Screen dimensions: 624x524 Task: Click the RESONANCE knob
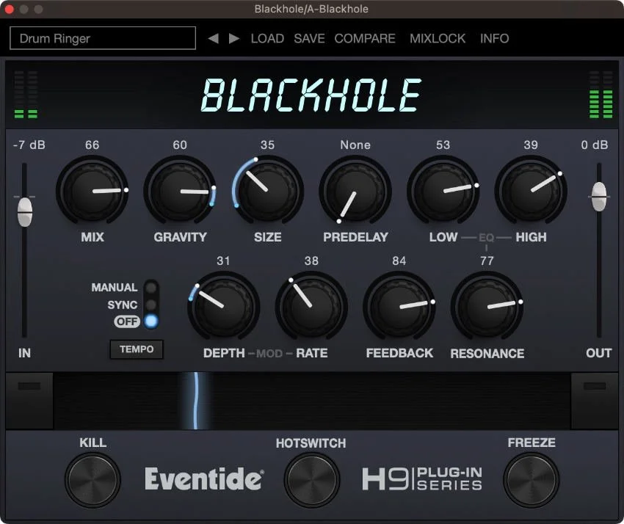[487, 308]
